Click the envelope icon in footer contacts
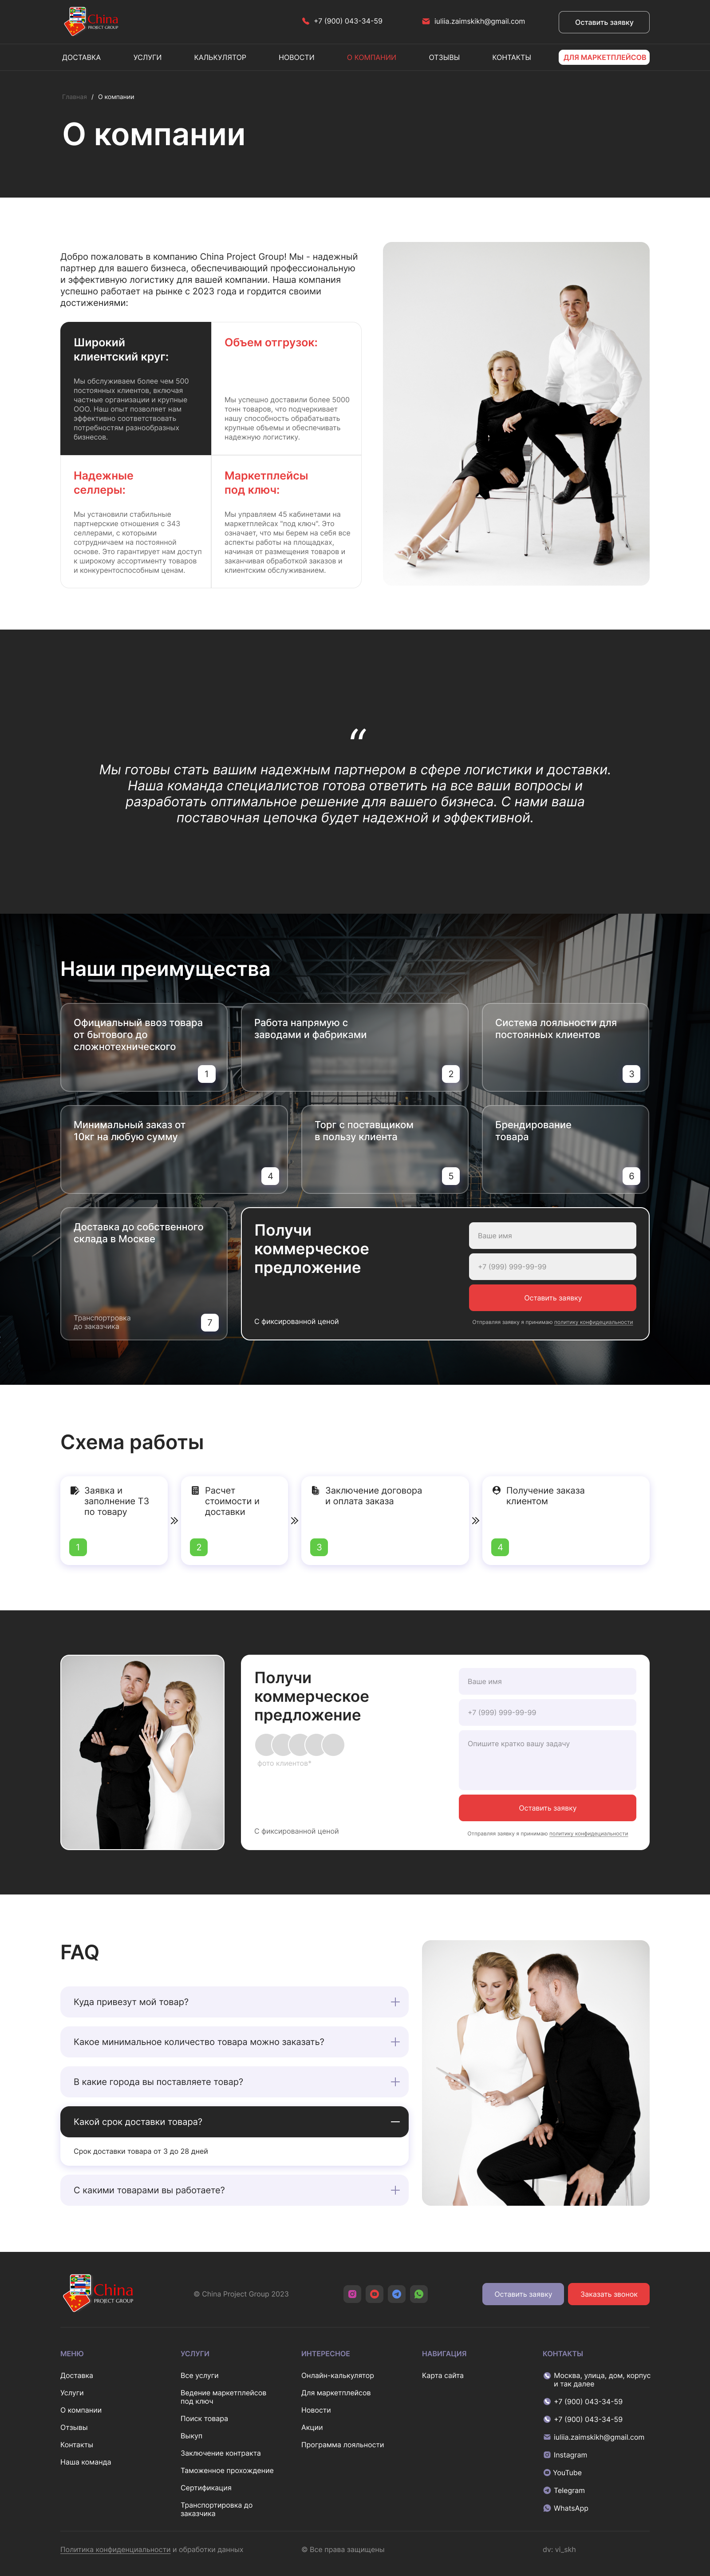 click(x=547, y=2437)
